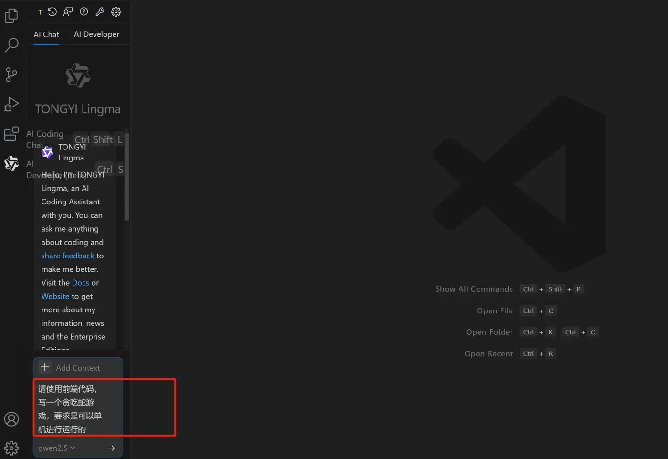The height and width of the screenshot is (459, 668).
Task: Click the feedback person-with-speech-bubble icon
Action: 68,12
